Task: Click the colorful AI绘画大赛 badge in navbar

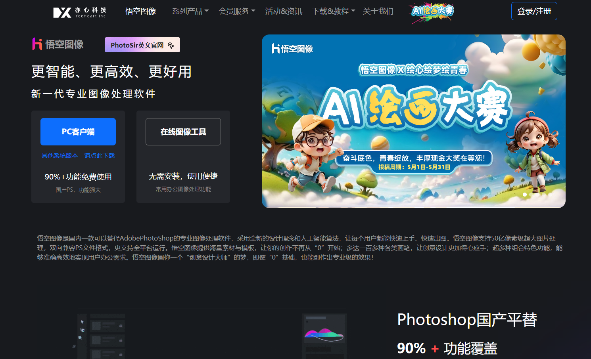Action: click(x=432, y=13)
